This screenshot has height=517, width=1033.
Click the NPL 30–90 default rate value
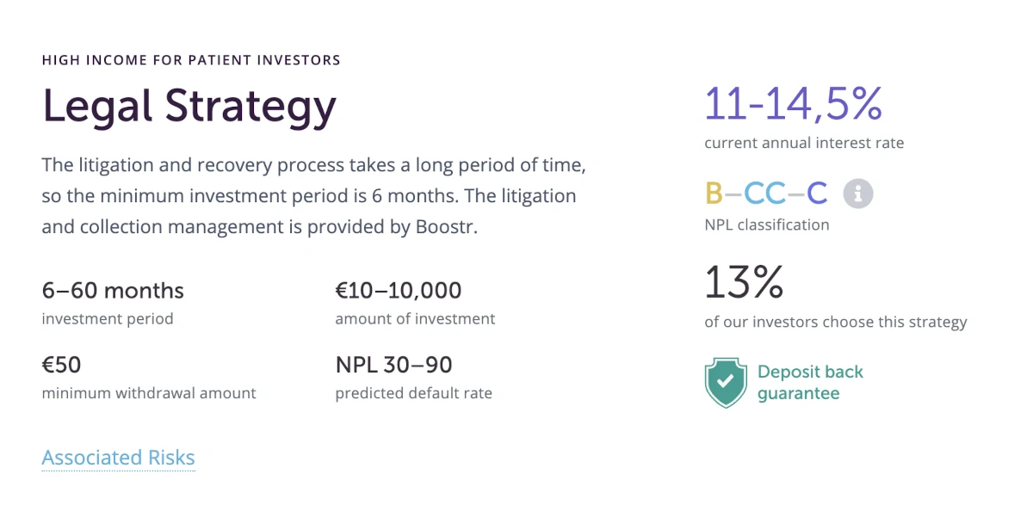393,365
